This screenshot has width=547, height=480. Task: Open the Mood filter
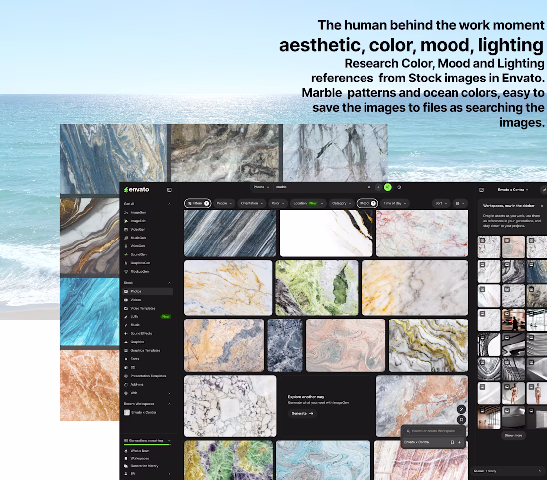pyautogui.click(x=367, y=203)
